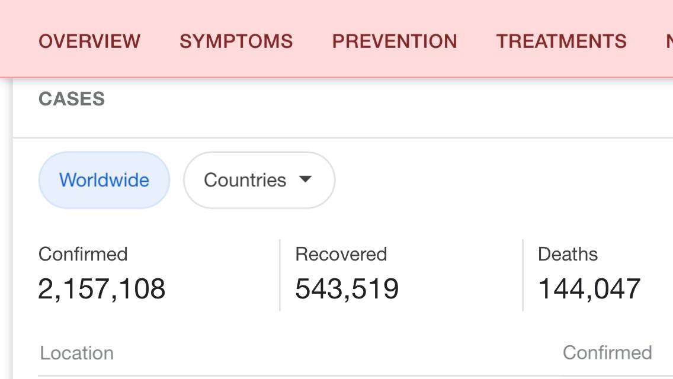The width and height of the screenshot is (673, 379).
Task: Click the deaths count 144,047
Action: (x=589, y=289)
